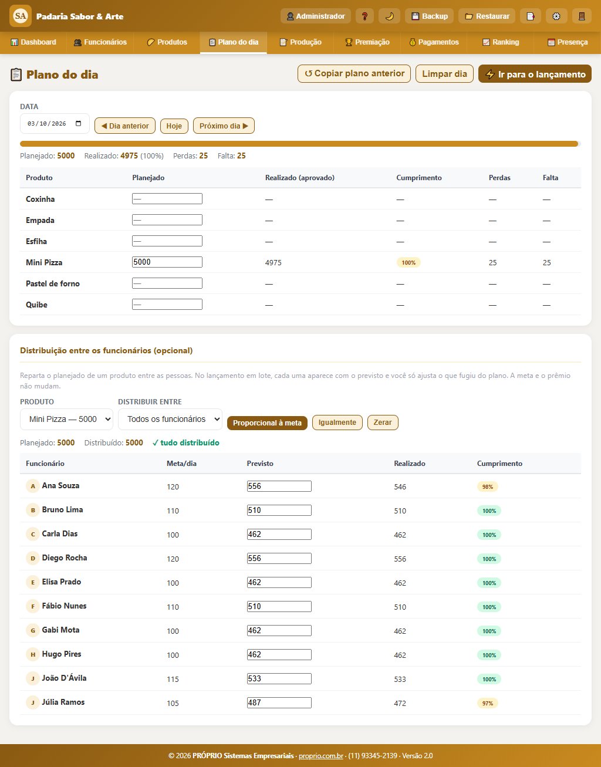Click João D'Ávila's avatar icon
Viewport: 601px width, 767px height.
coord(33,678)
